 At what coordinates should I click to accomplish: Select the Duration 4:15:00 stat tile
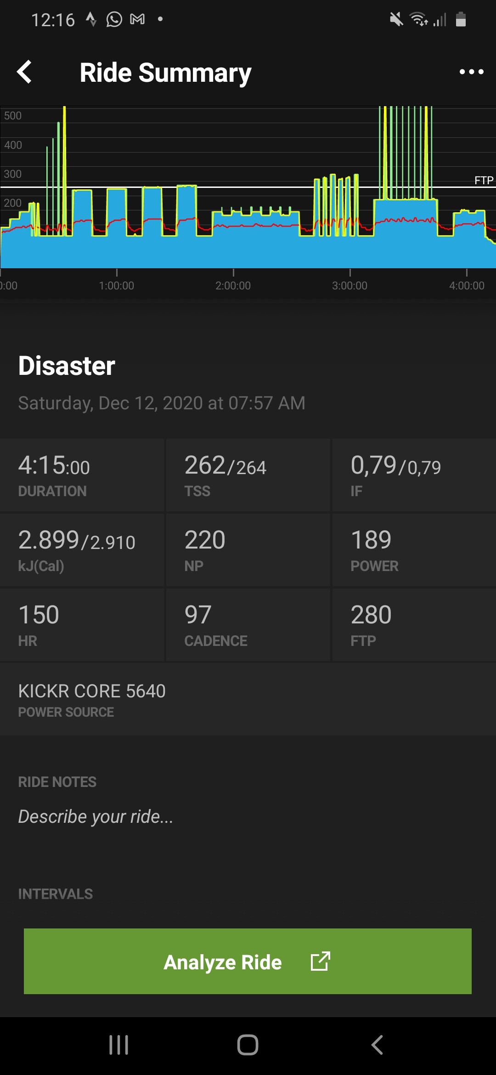click(x=82, y=475)
